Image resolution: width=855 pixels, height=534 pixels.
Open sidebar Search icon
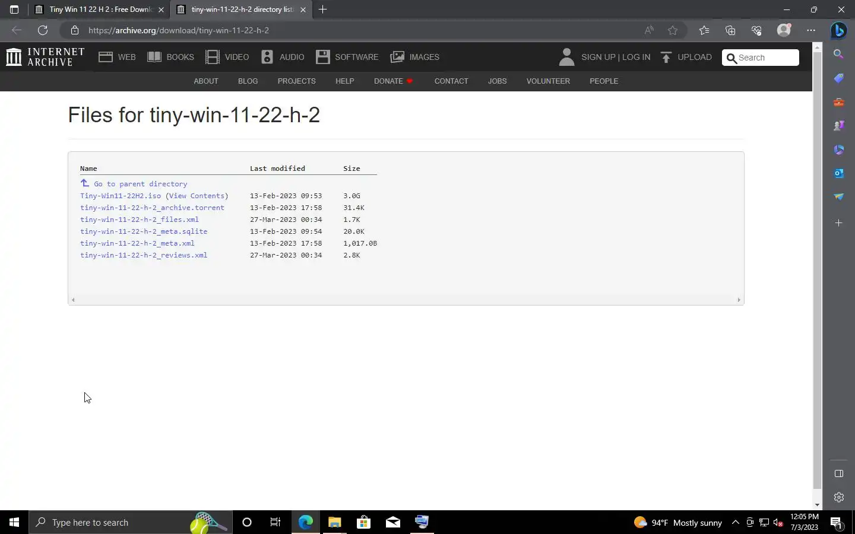(x=838, y=54)
